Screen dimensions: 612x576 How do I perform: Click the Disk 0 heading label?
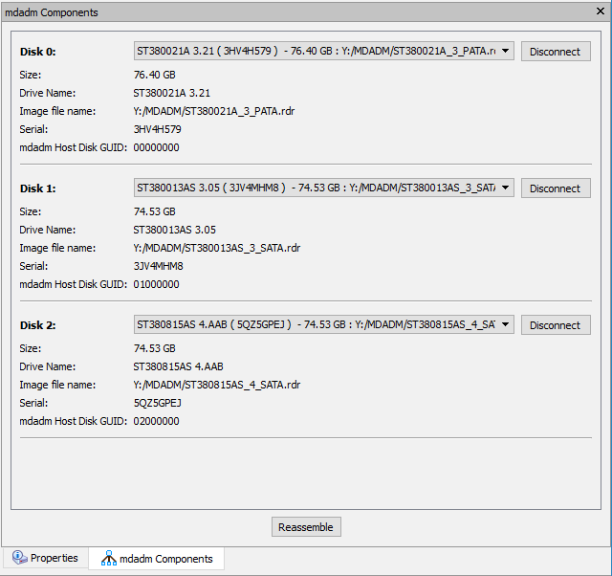(x=38, y=52)
